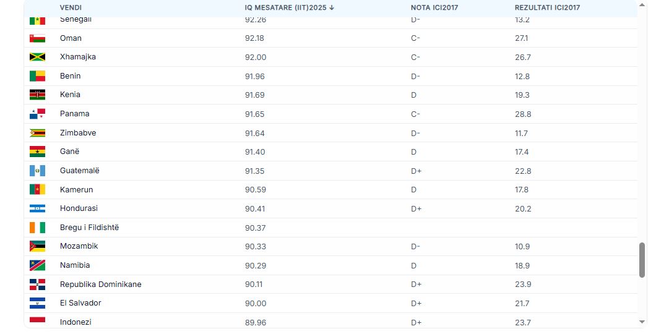Select the El Salvador country name
Image resolution: width=656 pixels, height=334 pixels.
tap(80, 303)
